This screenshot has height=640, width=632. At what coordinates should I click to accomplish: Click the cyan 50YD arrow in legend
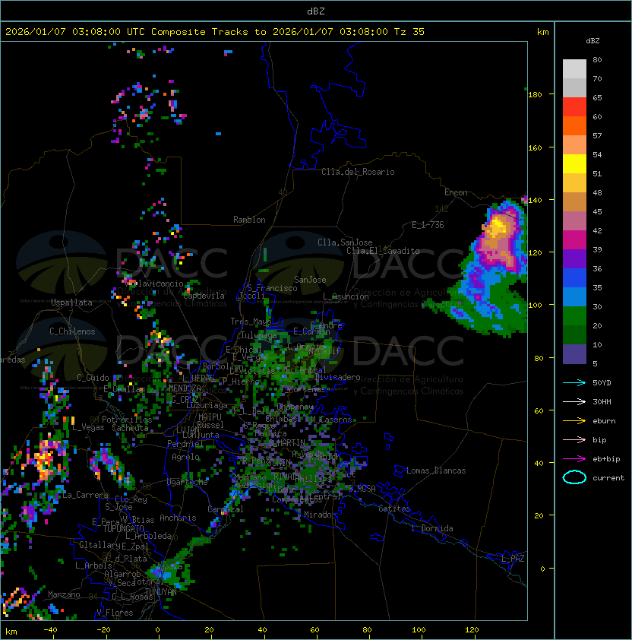pos(574,383)
